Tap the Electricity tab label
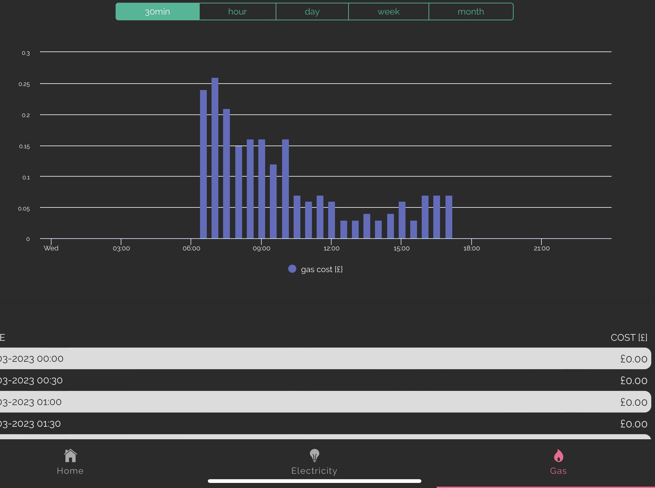The image size is (655, 488). pos(314,471)
